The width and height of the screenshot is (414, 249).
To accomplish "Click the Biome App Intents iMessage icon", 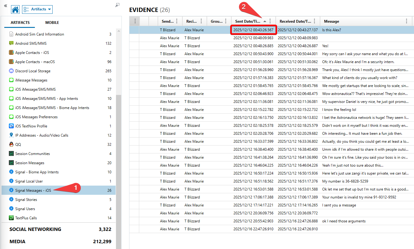I will pos(11,108).
